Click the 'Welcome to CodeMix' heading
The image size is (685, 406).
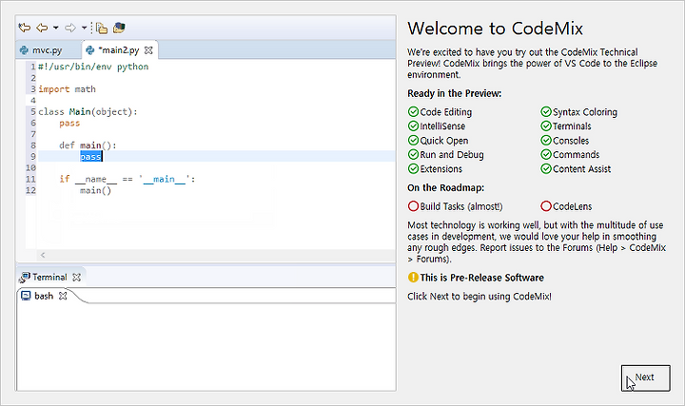[x=495, y=29]
